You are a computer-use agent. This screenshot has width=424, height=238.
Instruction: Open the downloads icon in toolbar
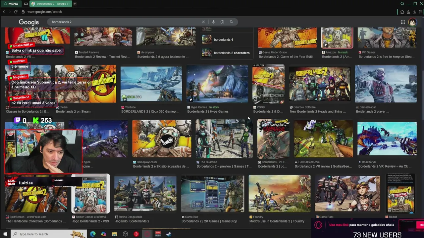coord(414,12)
